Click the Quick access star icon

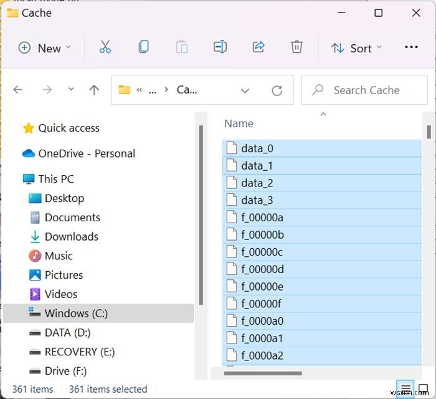coord(29,128)
